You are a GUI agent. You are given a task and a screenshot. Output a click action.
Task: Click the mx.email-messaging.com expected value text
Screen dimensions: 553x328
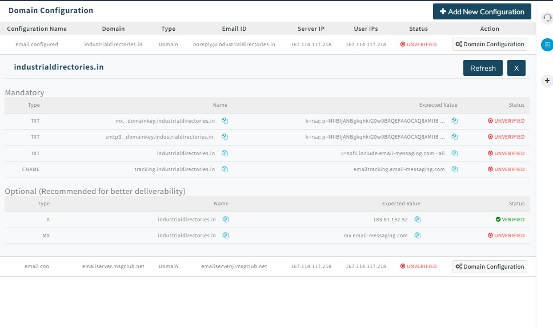375,236
